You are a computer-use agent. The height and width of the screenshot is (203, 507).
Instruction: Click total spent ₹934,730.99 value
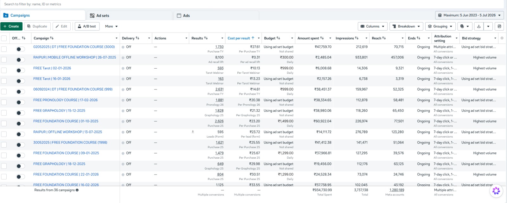click(322, 190)
